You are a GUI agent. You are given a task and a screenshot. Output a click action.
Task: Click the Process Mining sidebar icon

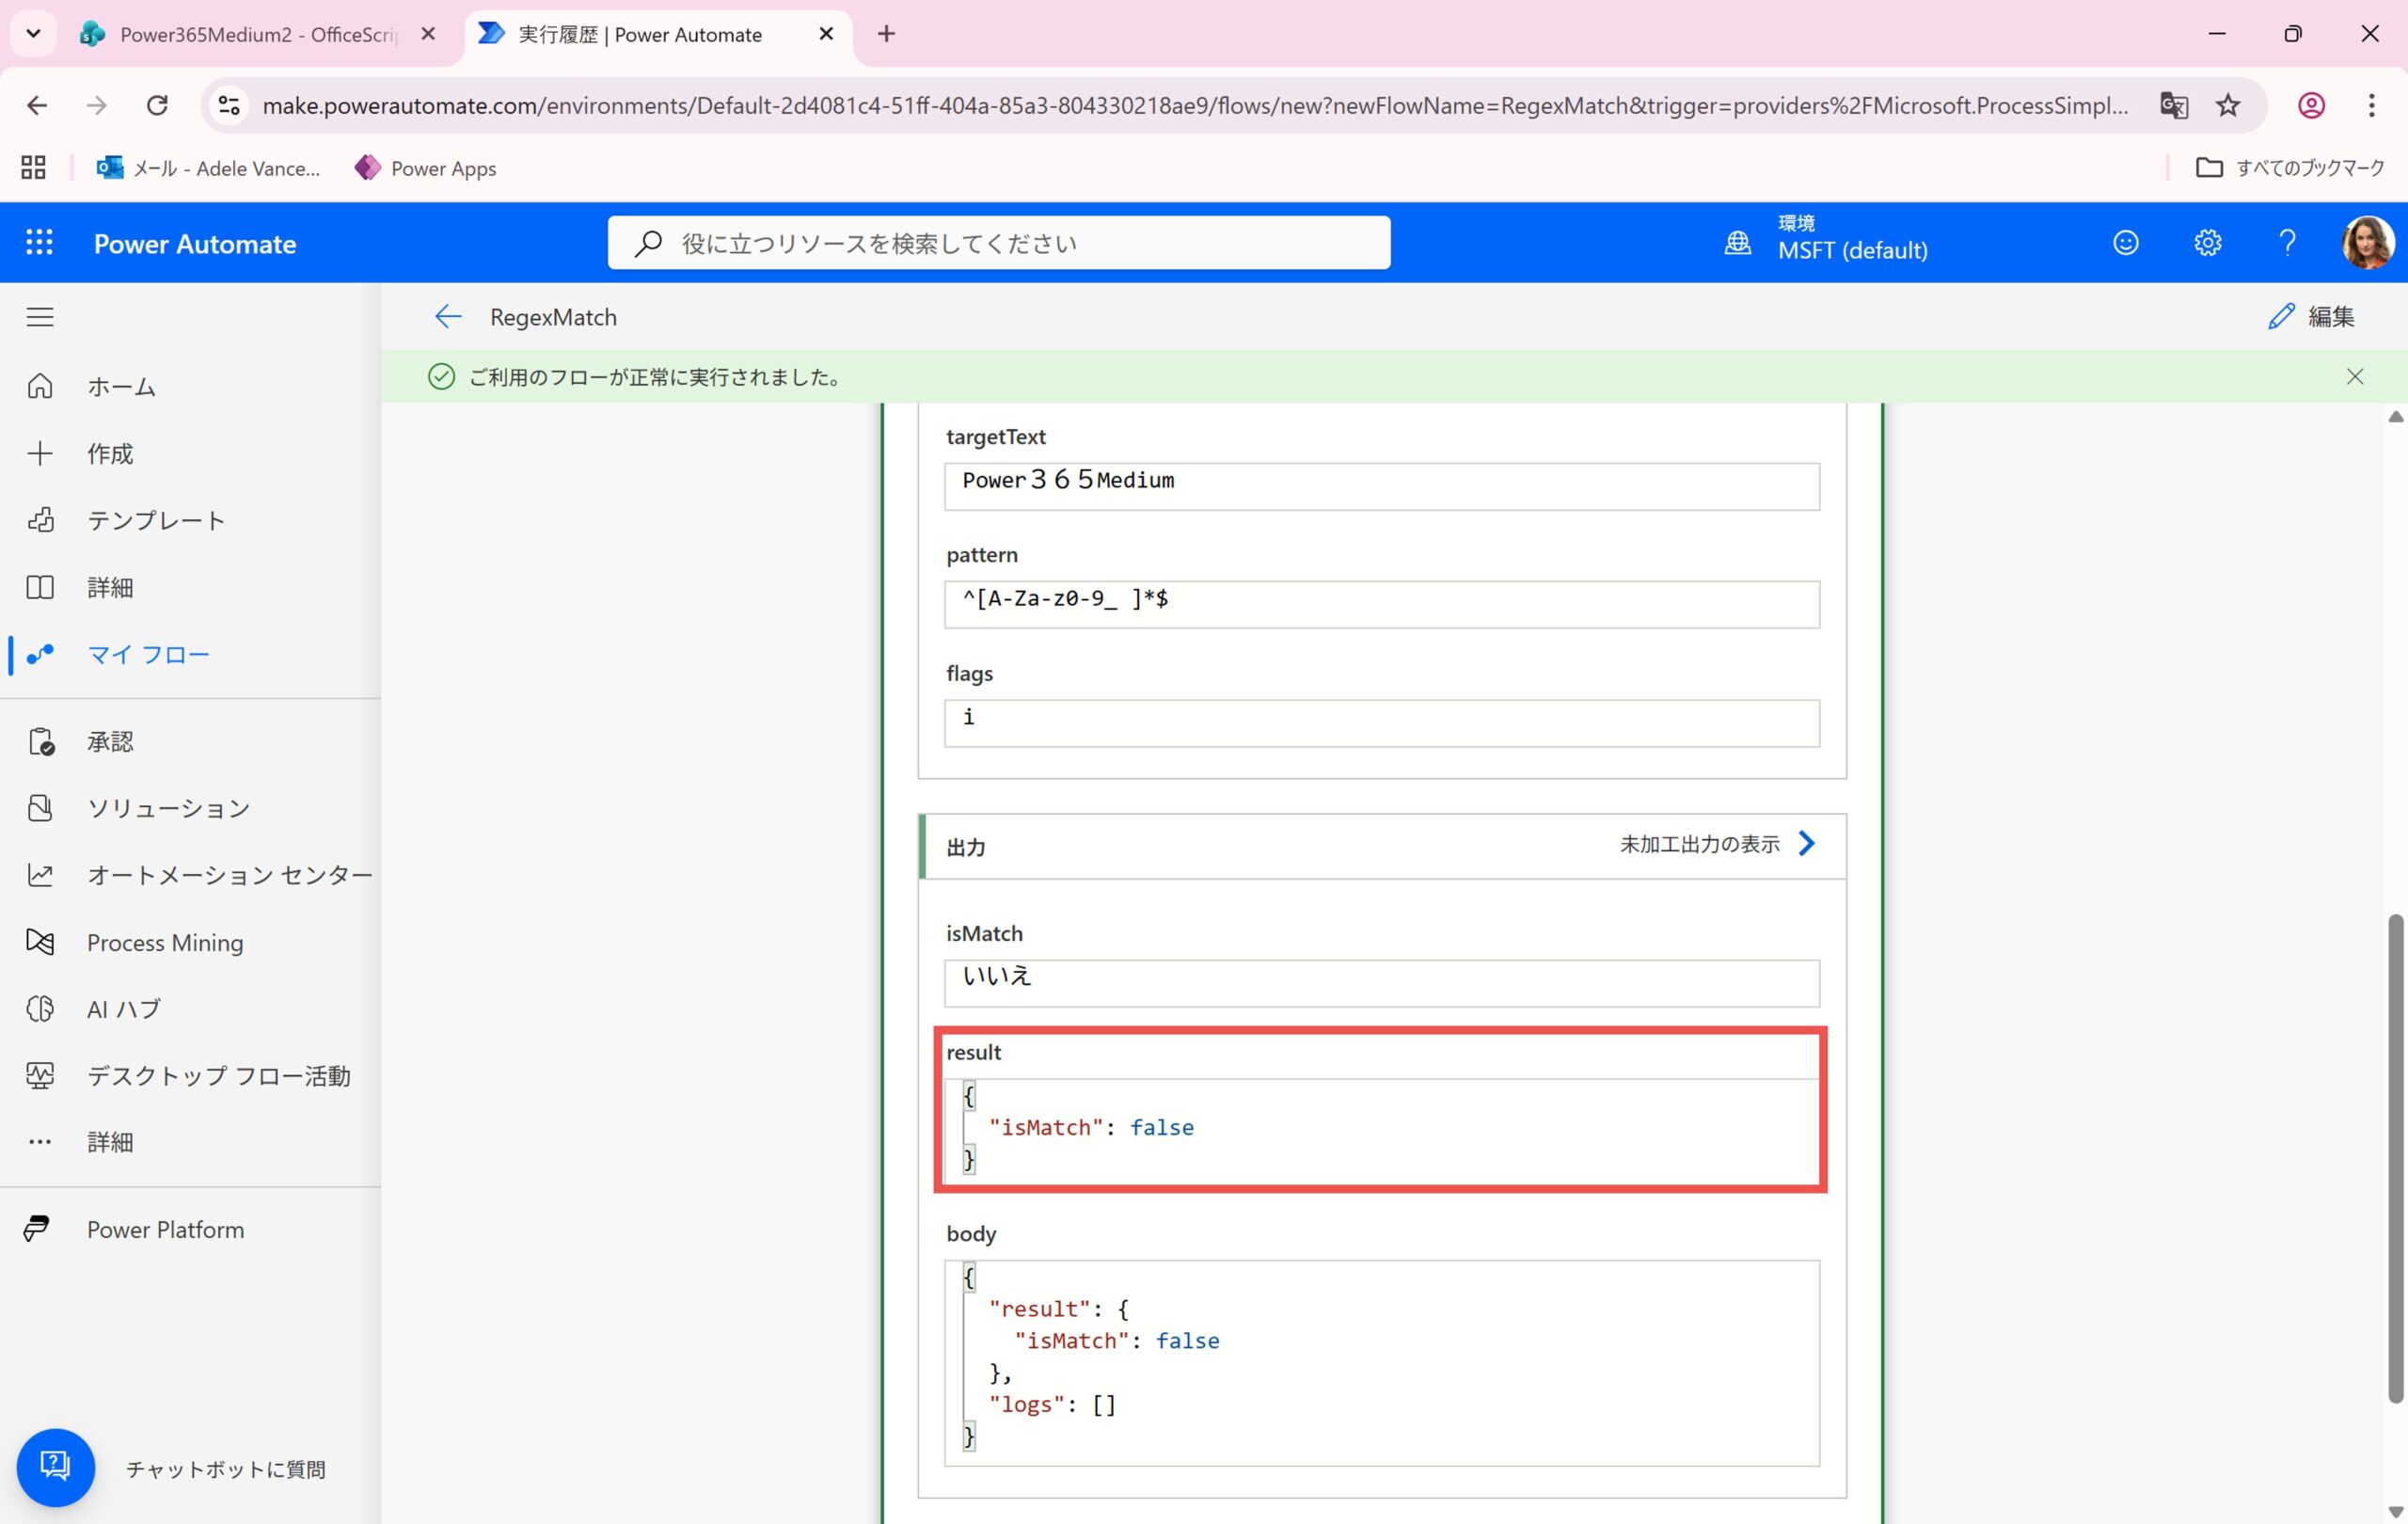coord(40,942)
